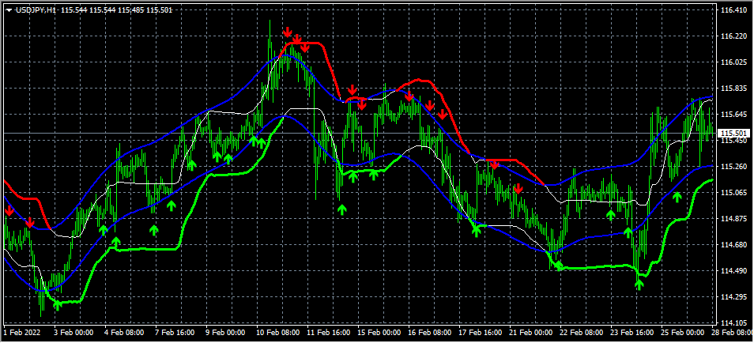754x343 pixels.
Task: Select the green arrow on line above 17 Feb 16:00
Action: click(476, 230)
